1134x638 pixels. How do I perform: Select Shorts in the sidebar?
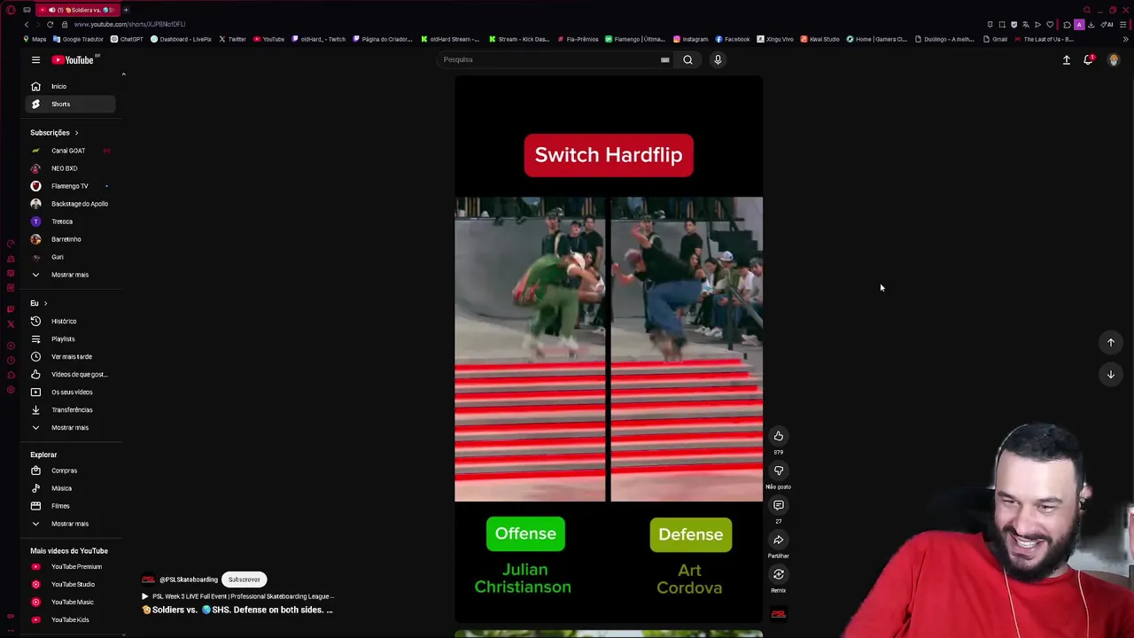pyautogui.click(x=71, y=104)
